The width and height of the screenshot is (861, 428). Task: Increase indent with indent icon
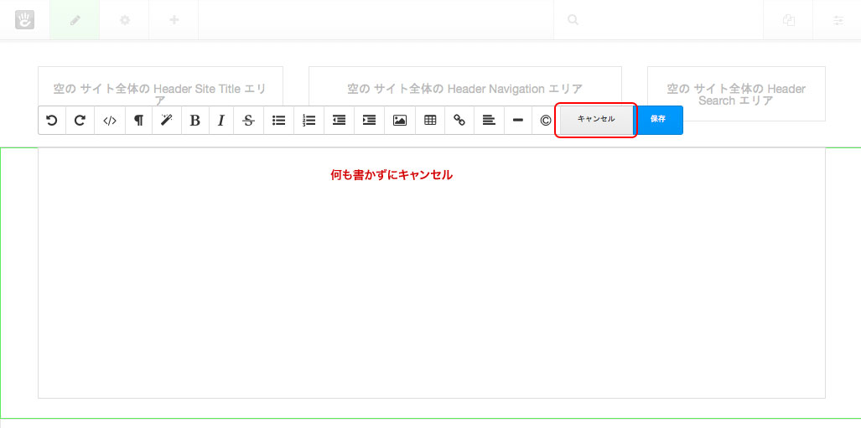[x=370, y=120]
